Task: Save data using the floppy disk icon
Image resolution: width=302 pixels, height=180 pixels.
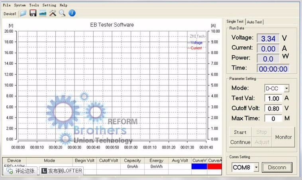Action: click(x=33, y=13)
